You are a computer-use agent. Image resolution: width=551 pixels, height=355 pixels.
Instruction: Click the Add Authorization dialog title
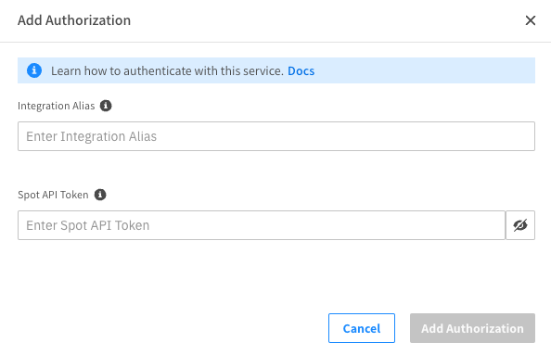74,20
